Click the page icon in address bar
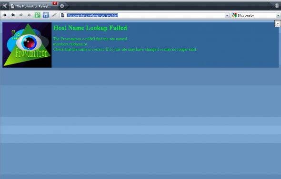281x179 pixels. pos(63,15)
